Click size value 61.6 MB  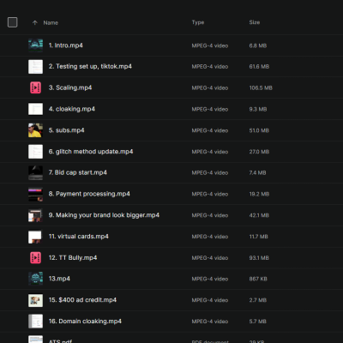[x=259, y=67]
